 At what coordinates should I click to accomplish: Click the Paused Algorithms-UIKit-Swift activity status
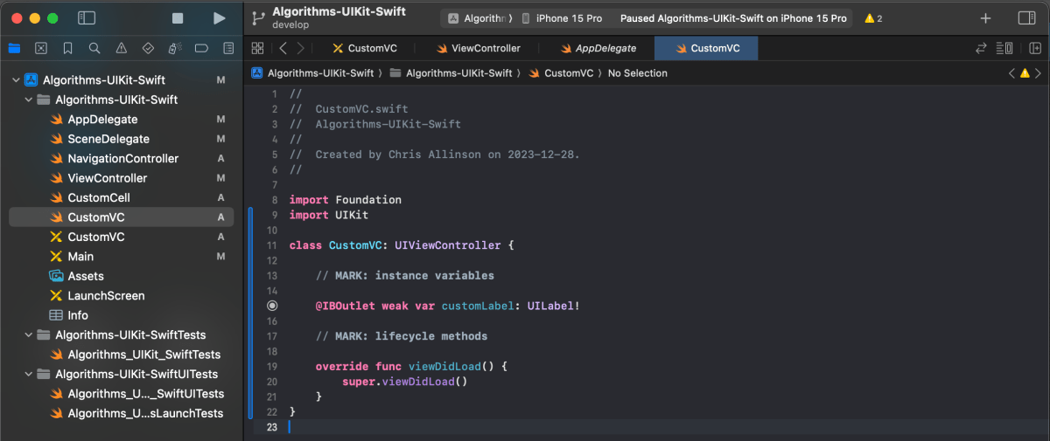pyautogui.click(x=733, y=18)
